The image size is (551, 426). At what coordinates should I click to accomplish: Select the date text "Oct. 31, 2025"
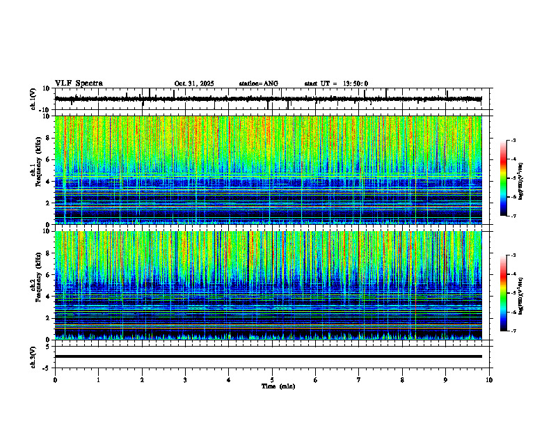click(194, 84)
